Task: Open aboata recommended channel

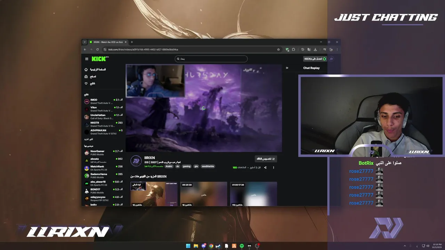Action: tap(103, 160)
